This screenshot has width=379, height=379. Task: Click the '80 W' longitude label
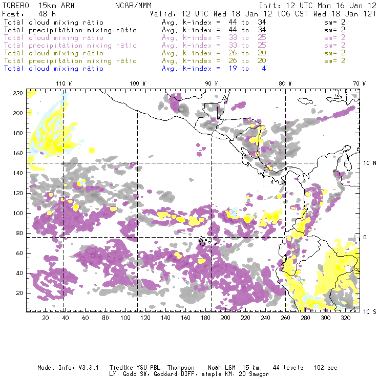[x=285, y=83]
